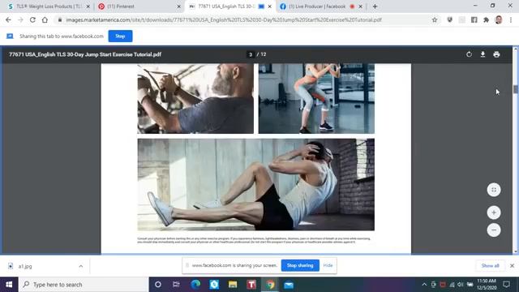Print the PDF document

click(496, 54)
